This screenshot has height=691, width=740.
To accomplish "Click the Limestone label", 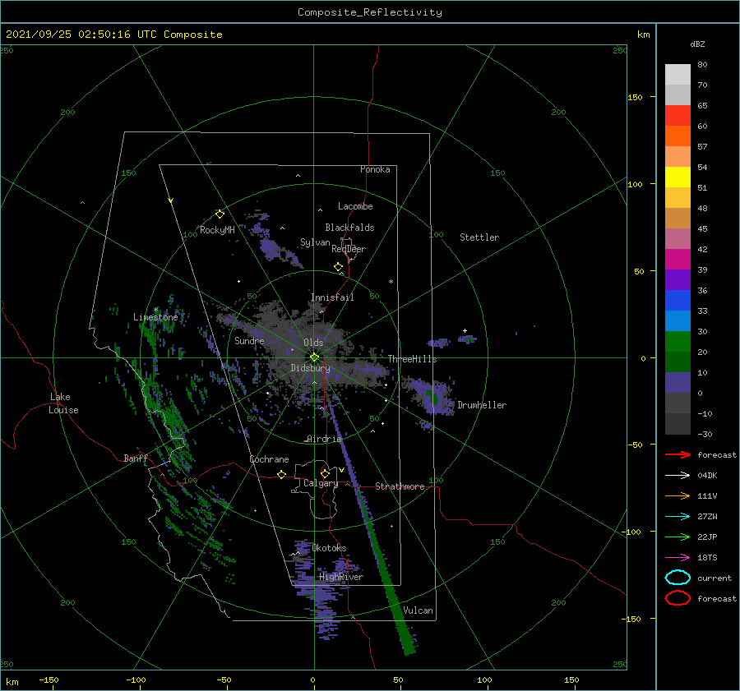I will click(x=155, y=317).
